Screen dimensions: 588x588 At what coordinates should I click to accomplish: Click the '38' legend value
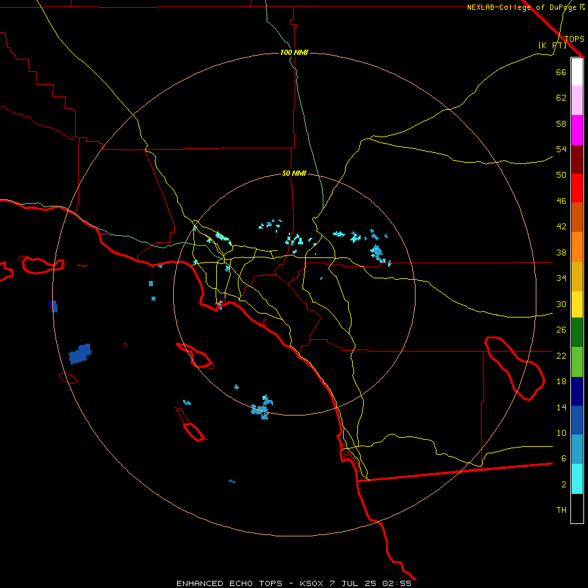561,252
